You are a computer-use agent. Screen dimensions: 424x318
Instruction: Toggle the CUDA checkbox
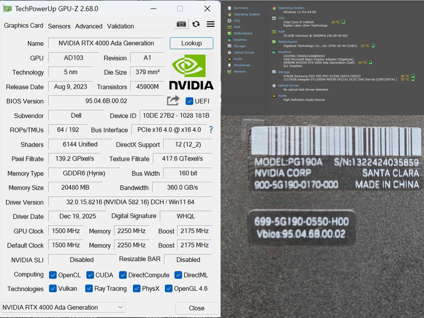pos(90,275)
